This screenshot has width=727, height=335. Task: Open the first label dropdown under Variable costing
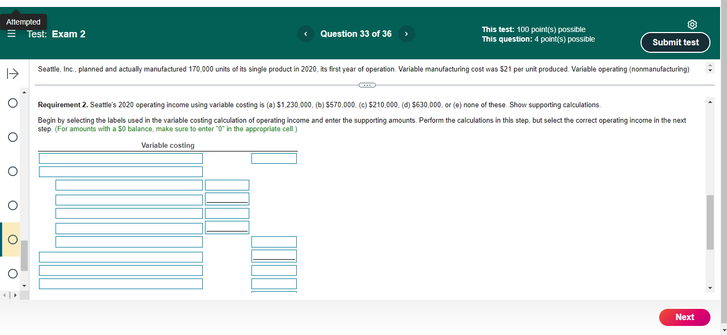tap(120, 158)
